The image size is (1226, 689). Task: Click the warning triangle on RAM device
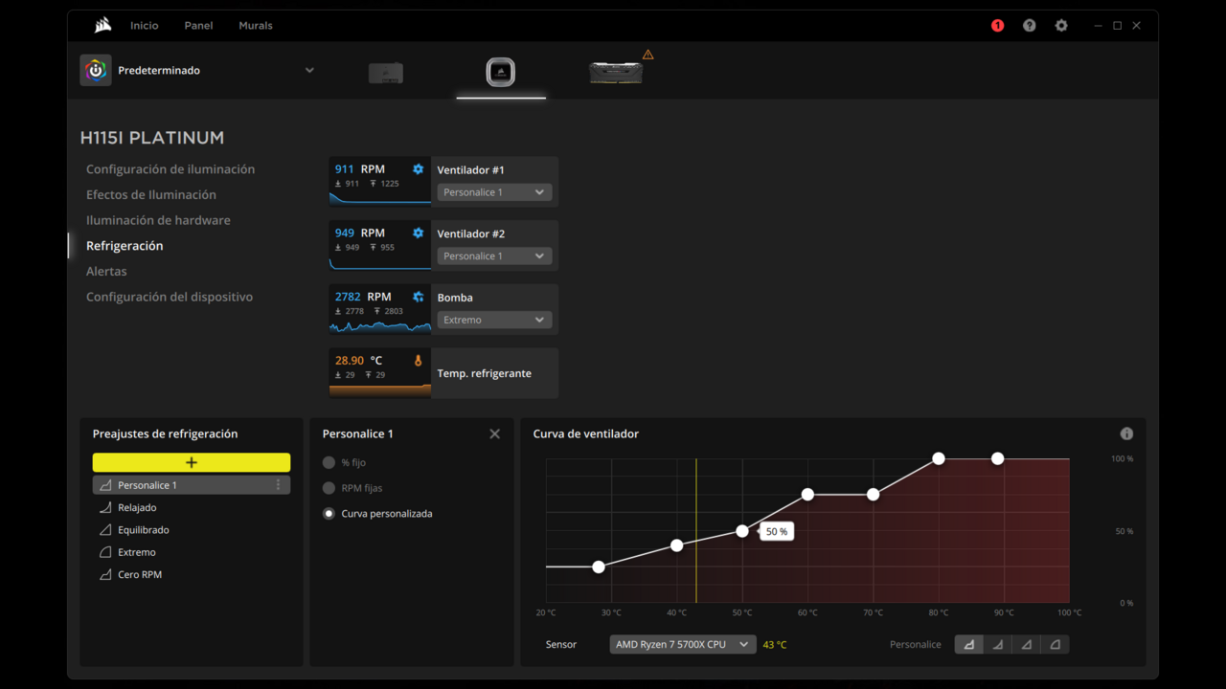click(x=648, y=55)
